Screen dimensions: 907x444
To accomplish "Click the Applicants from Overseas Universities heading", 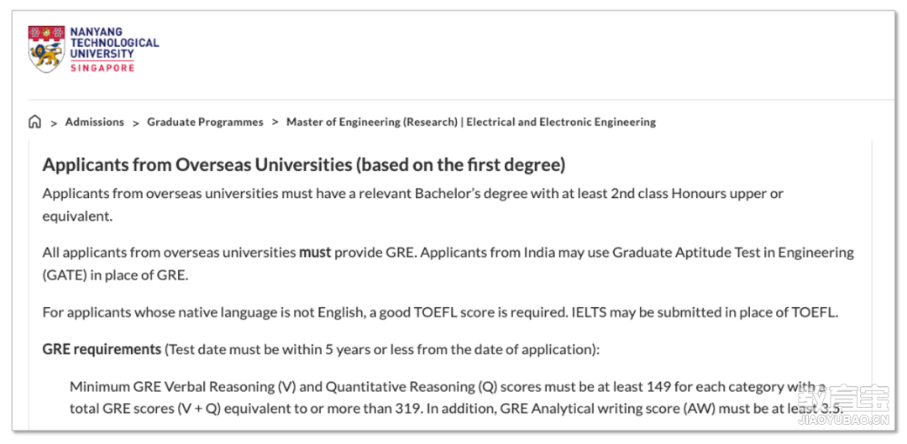I will tap(303, 165).
